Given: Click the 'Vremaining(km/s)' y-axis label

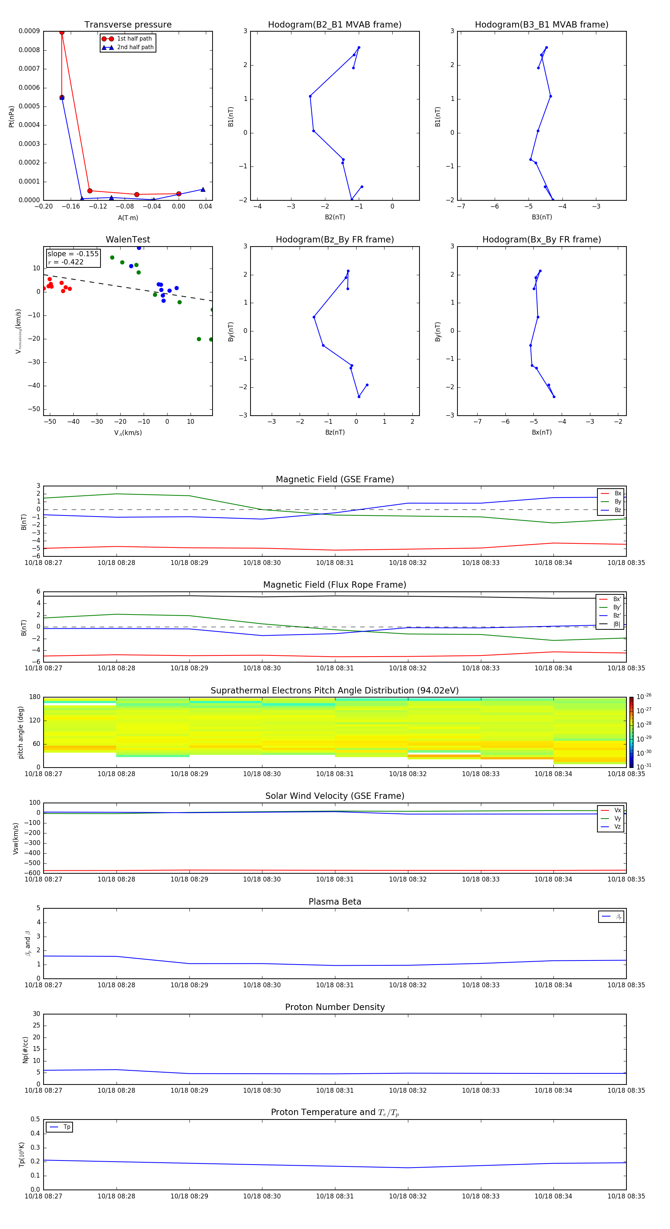Looking at the screenshot, I should coord(18,331).
